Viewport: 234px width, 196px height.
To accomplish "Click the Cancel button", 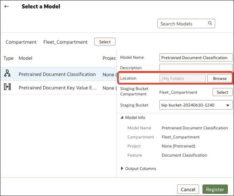I will click(188, 190).
